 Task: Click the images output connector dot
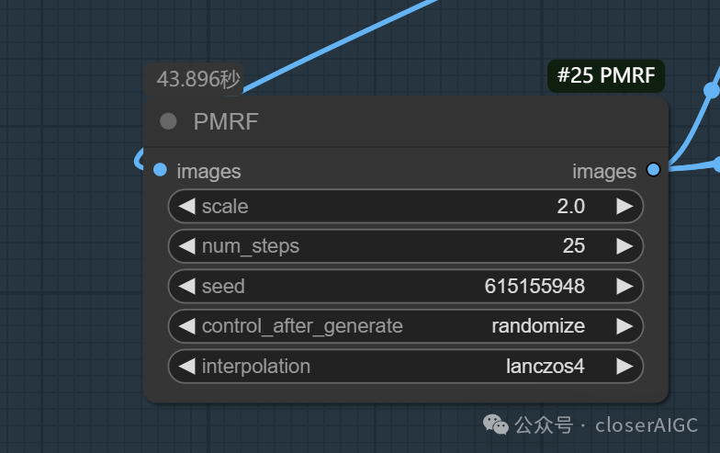point(653,169)
